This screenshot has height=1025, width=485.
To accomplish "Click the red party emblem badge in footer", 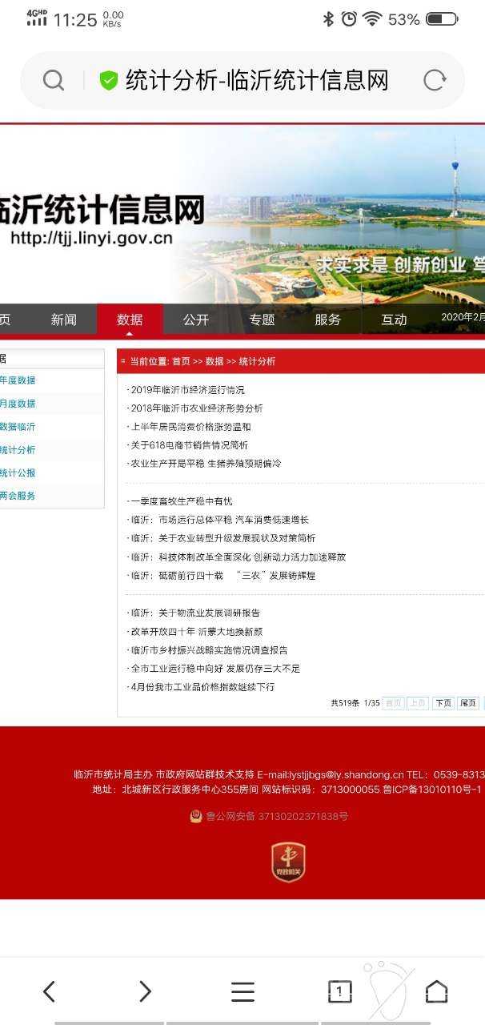I will (288, 862).
